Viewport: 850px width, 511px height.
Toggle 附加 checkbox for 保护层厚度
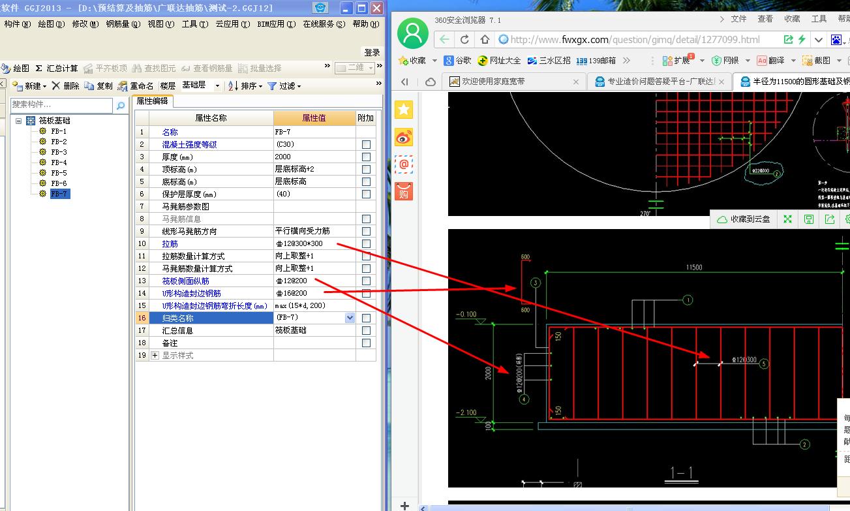click(366, 194)
